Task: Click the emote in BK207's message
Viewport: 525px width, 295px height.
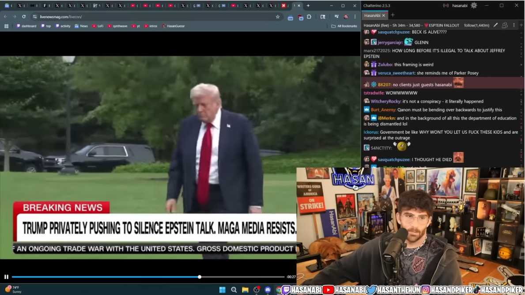Action: pyautogui.click(x=458, y=83)
